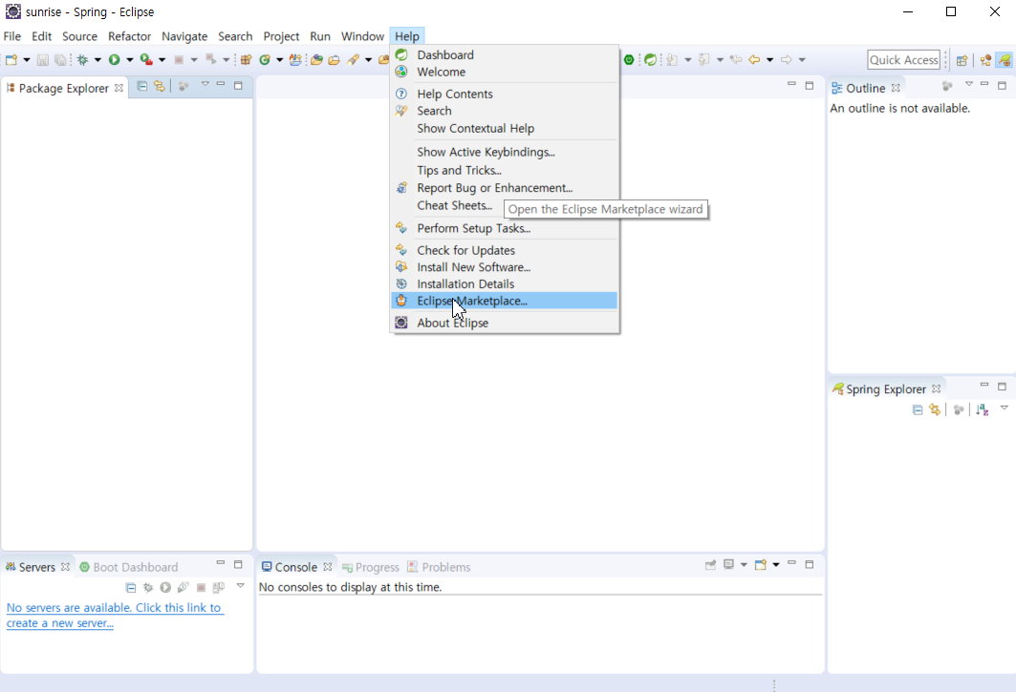This screenshot has width=1016, height=692.
Task: Open the Refactor menu
Action: coord(129,36)
